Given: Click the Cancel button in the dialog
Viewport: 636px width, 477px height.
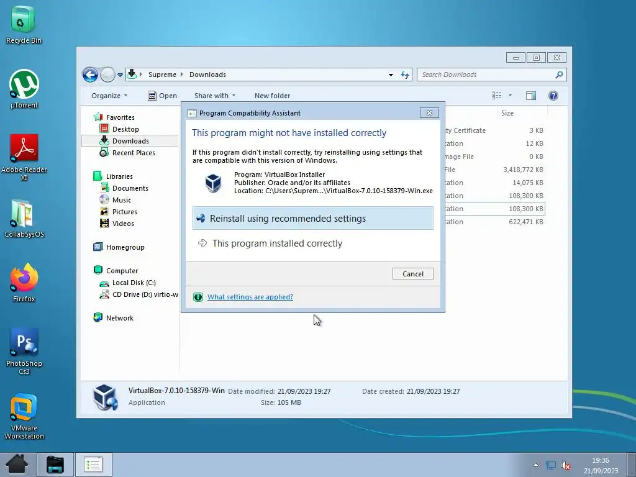Looking at the screenshot, I should click(412, 274).
